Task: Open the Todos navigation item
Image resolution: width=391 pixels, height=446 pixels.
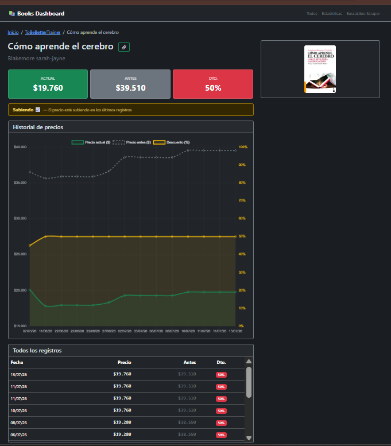Action: pos(312,14)
